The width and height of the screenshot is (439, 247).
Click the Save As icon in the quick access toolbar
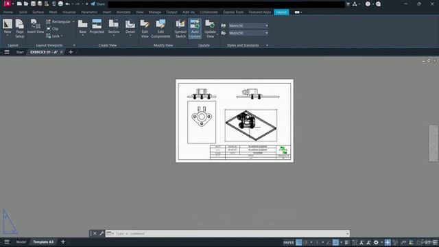40,4
